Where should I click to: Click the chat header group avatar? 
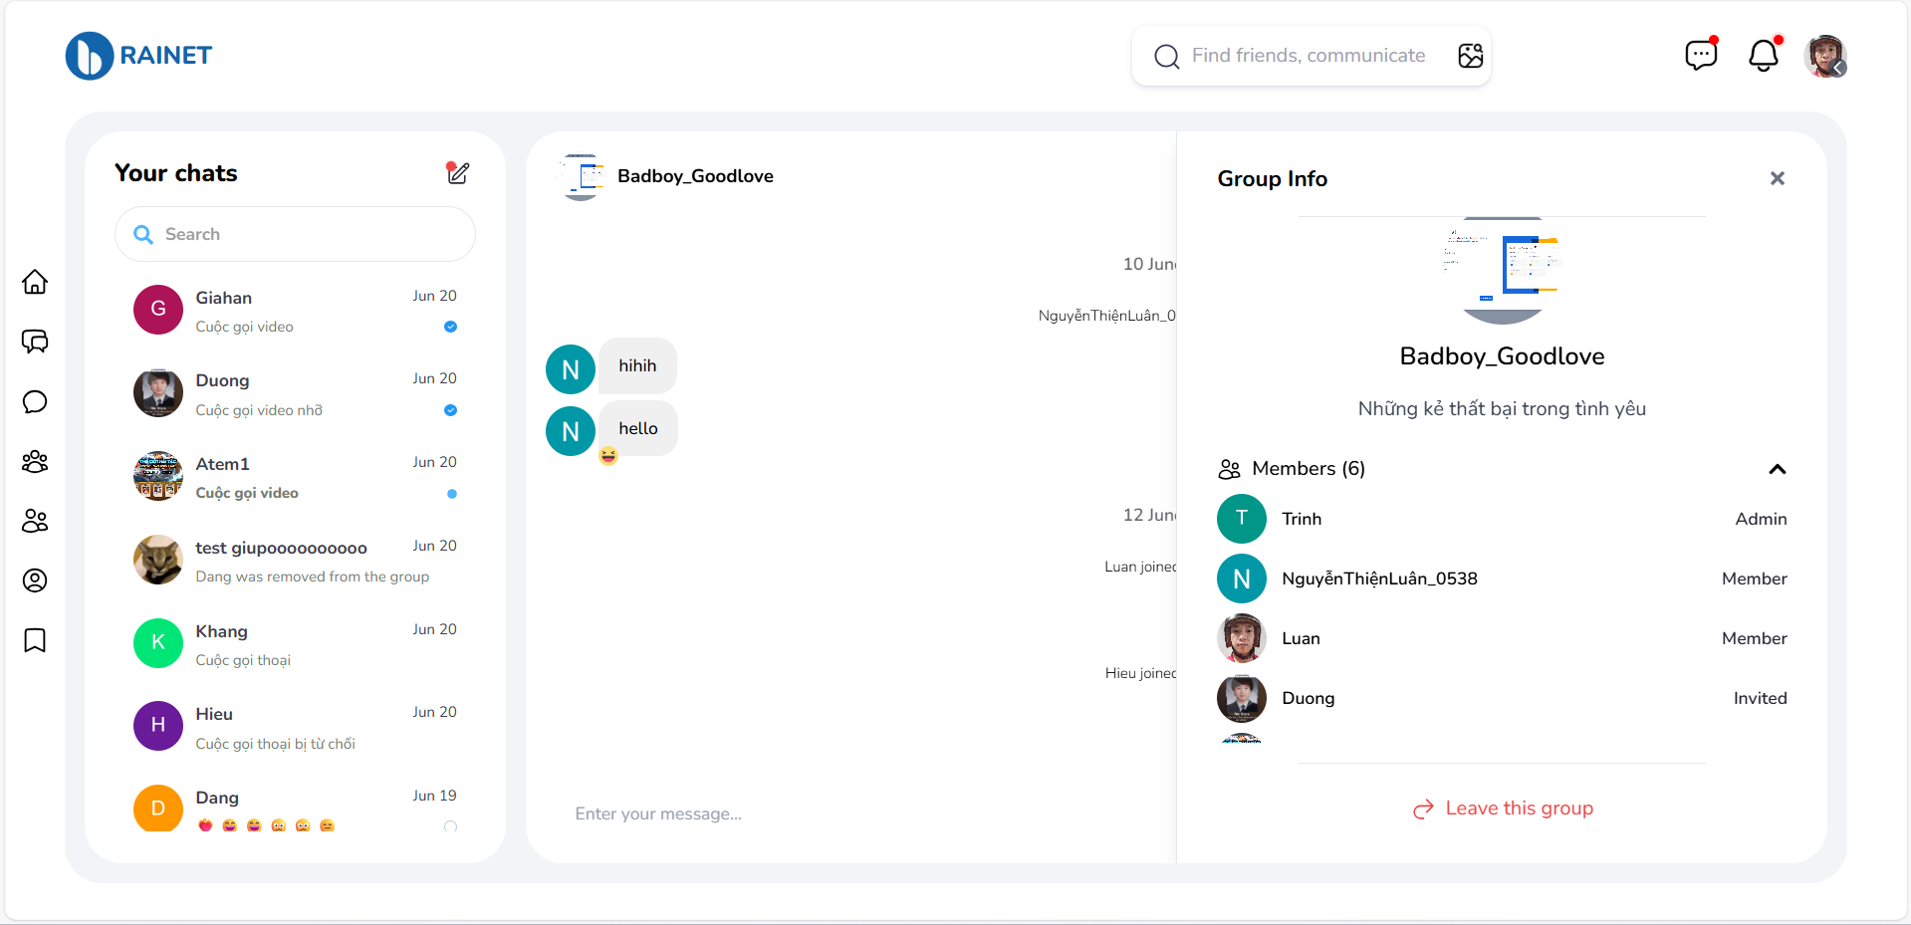(x=582, y=177)
